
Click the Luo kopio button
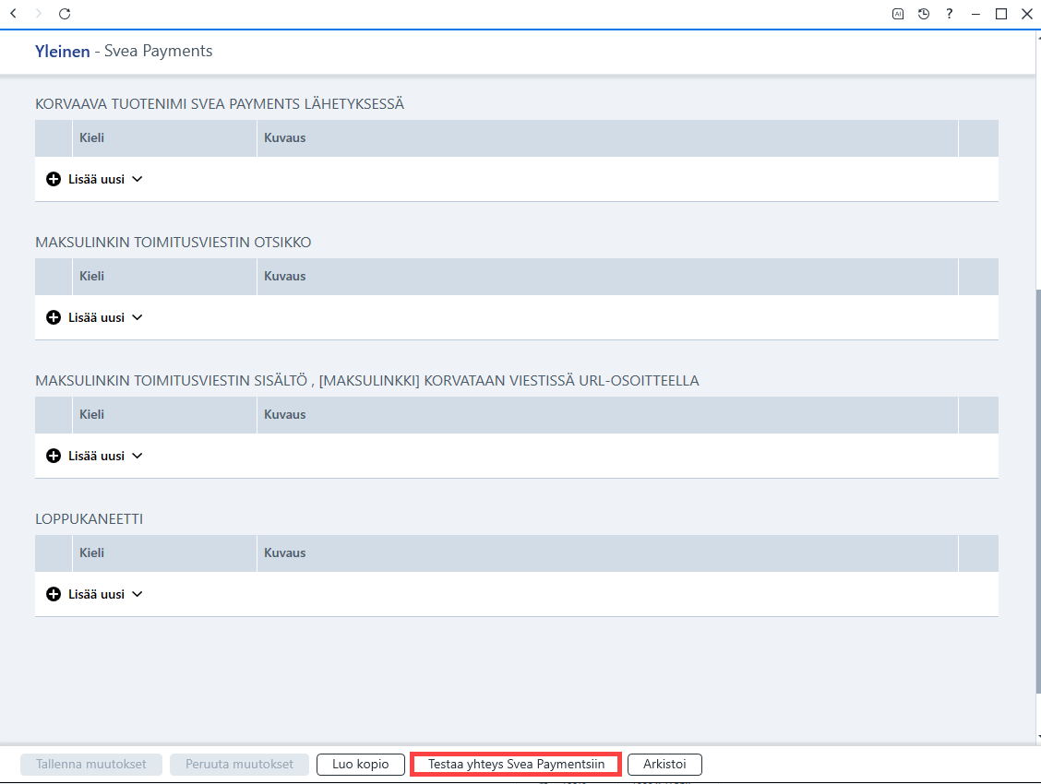tap(361, 764)
